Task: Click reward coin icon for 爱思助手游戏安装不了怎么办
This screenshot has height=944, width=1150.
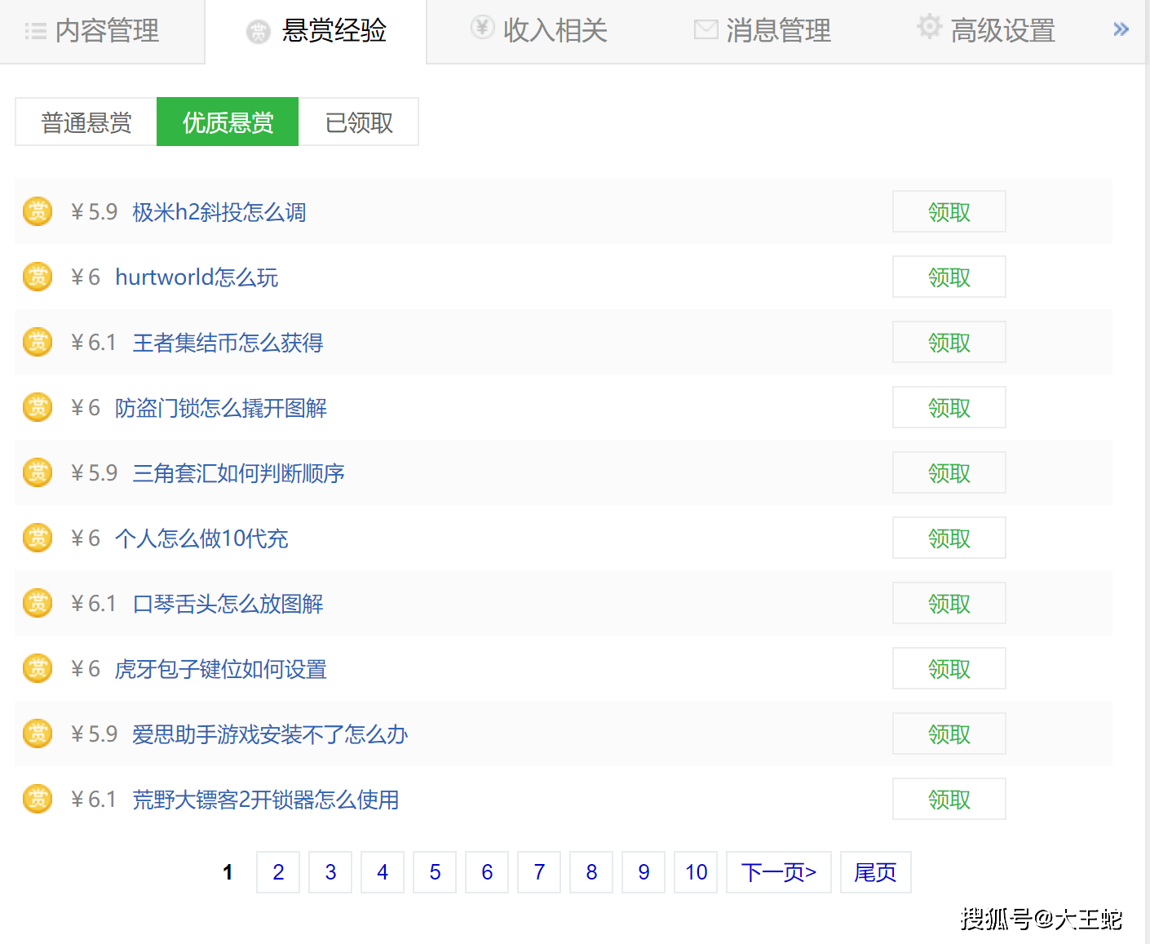Action: point(38,733)
